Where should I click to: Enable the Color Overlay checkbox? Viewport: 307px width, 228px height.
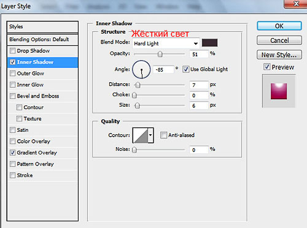coord(13,141)
